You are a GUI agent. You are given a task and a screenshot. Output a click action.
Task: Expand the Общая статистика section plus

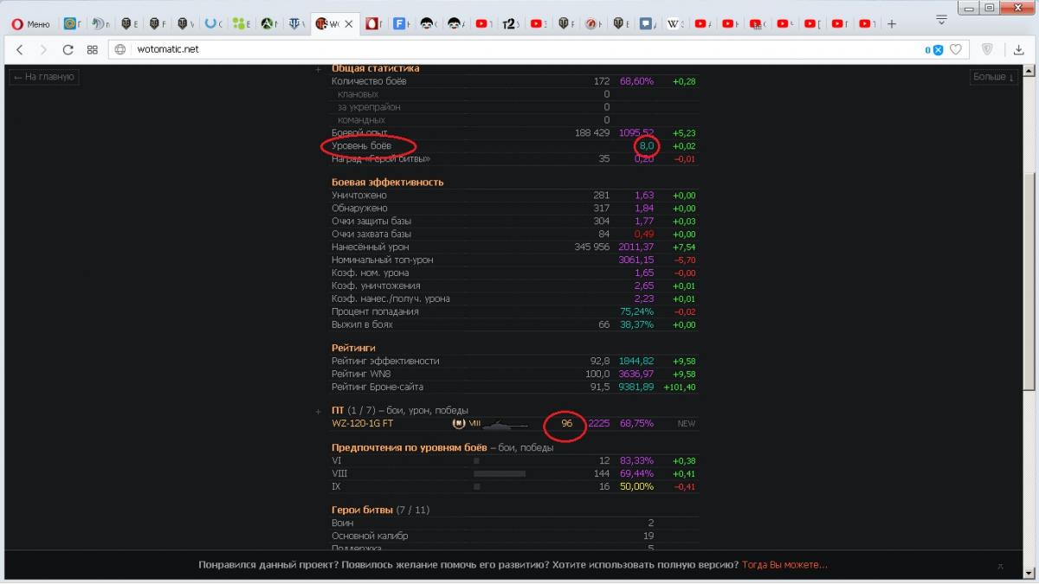[318, 69]
